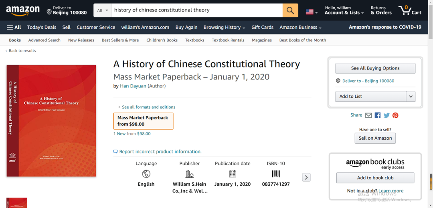Select the Mass Market Paperback format option
433x208 pixels.
(143, 121)
